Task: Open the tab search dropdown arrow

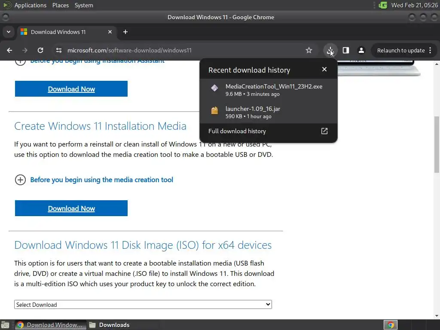Action: tap(9, 32)
